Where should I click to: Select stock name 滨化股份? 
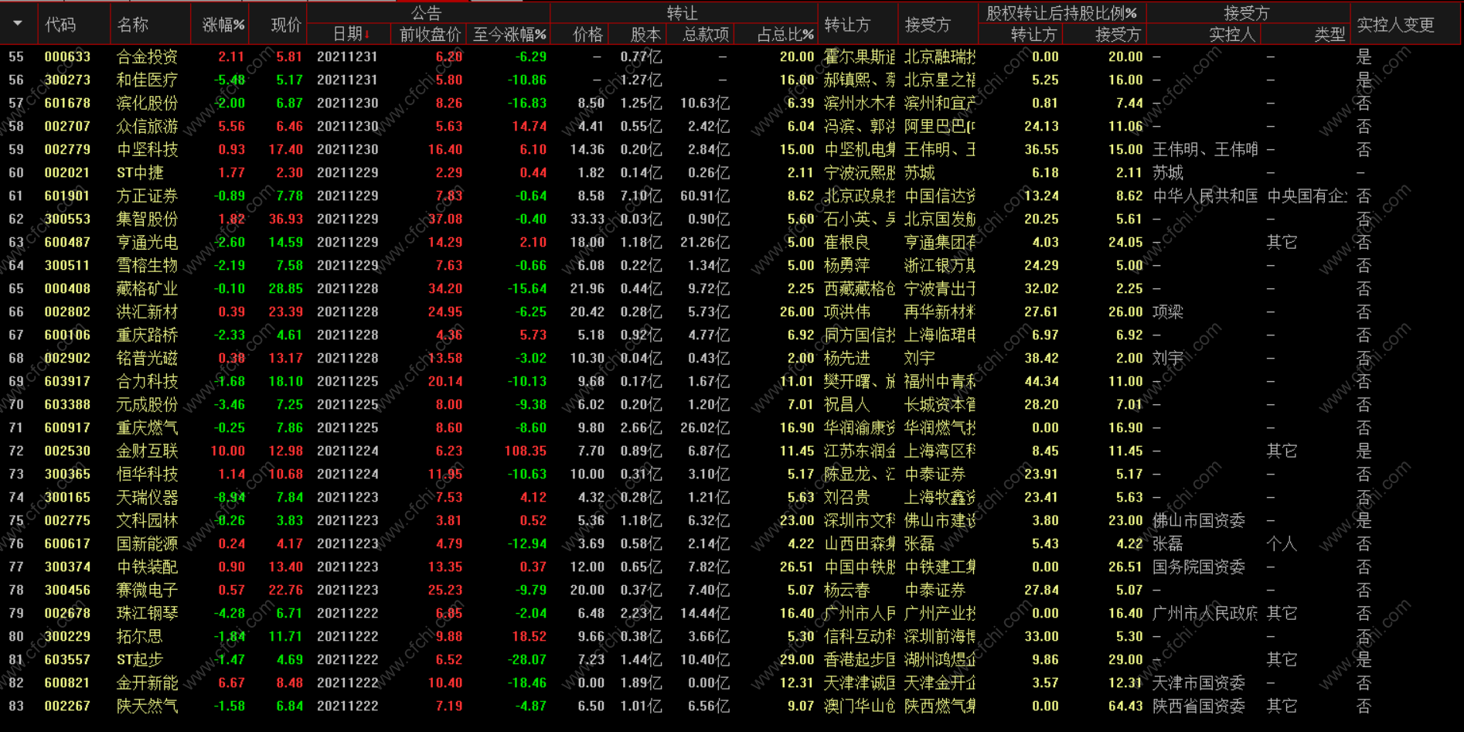pos(147,103)
